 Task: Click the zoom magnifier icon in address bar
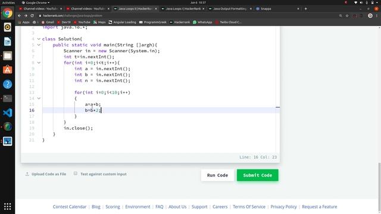pyautogui.click(x=341, y=15)
